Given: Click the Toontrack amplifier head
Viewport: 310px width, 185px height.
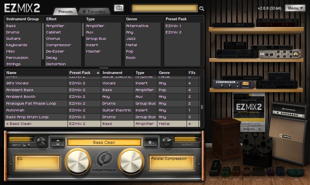Looking at the screenshot, I should [290, 111].
